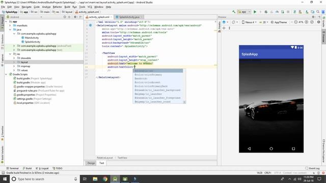Click the pan screen icon in the preview

point(224,28)
